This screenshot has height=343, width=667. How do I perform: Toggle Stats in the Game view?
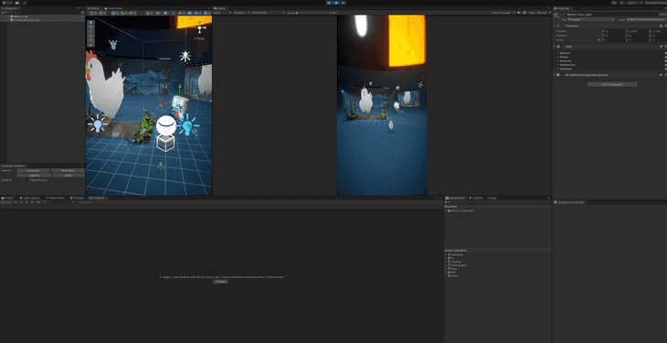531,13
